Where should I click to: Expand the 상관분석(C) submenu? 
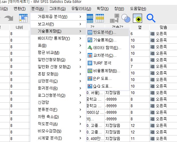tap(58, 81)
